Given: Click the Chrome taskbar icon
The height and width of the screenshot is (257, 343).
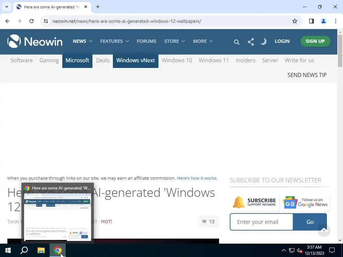Looking at the screenshot, I should point(58,250).
